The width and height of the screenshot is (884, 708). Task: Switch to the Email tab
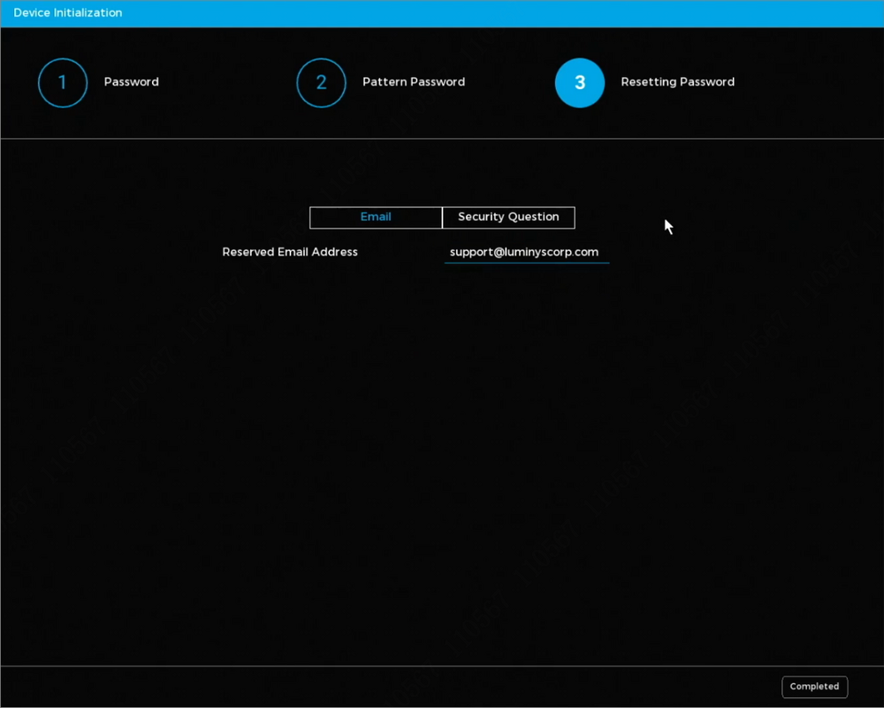(x=376, y=217)
